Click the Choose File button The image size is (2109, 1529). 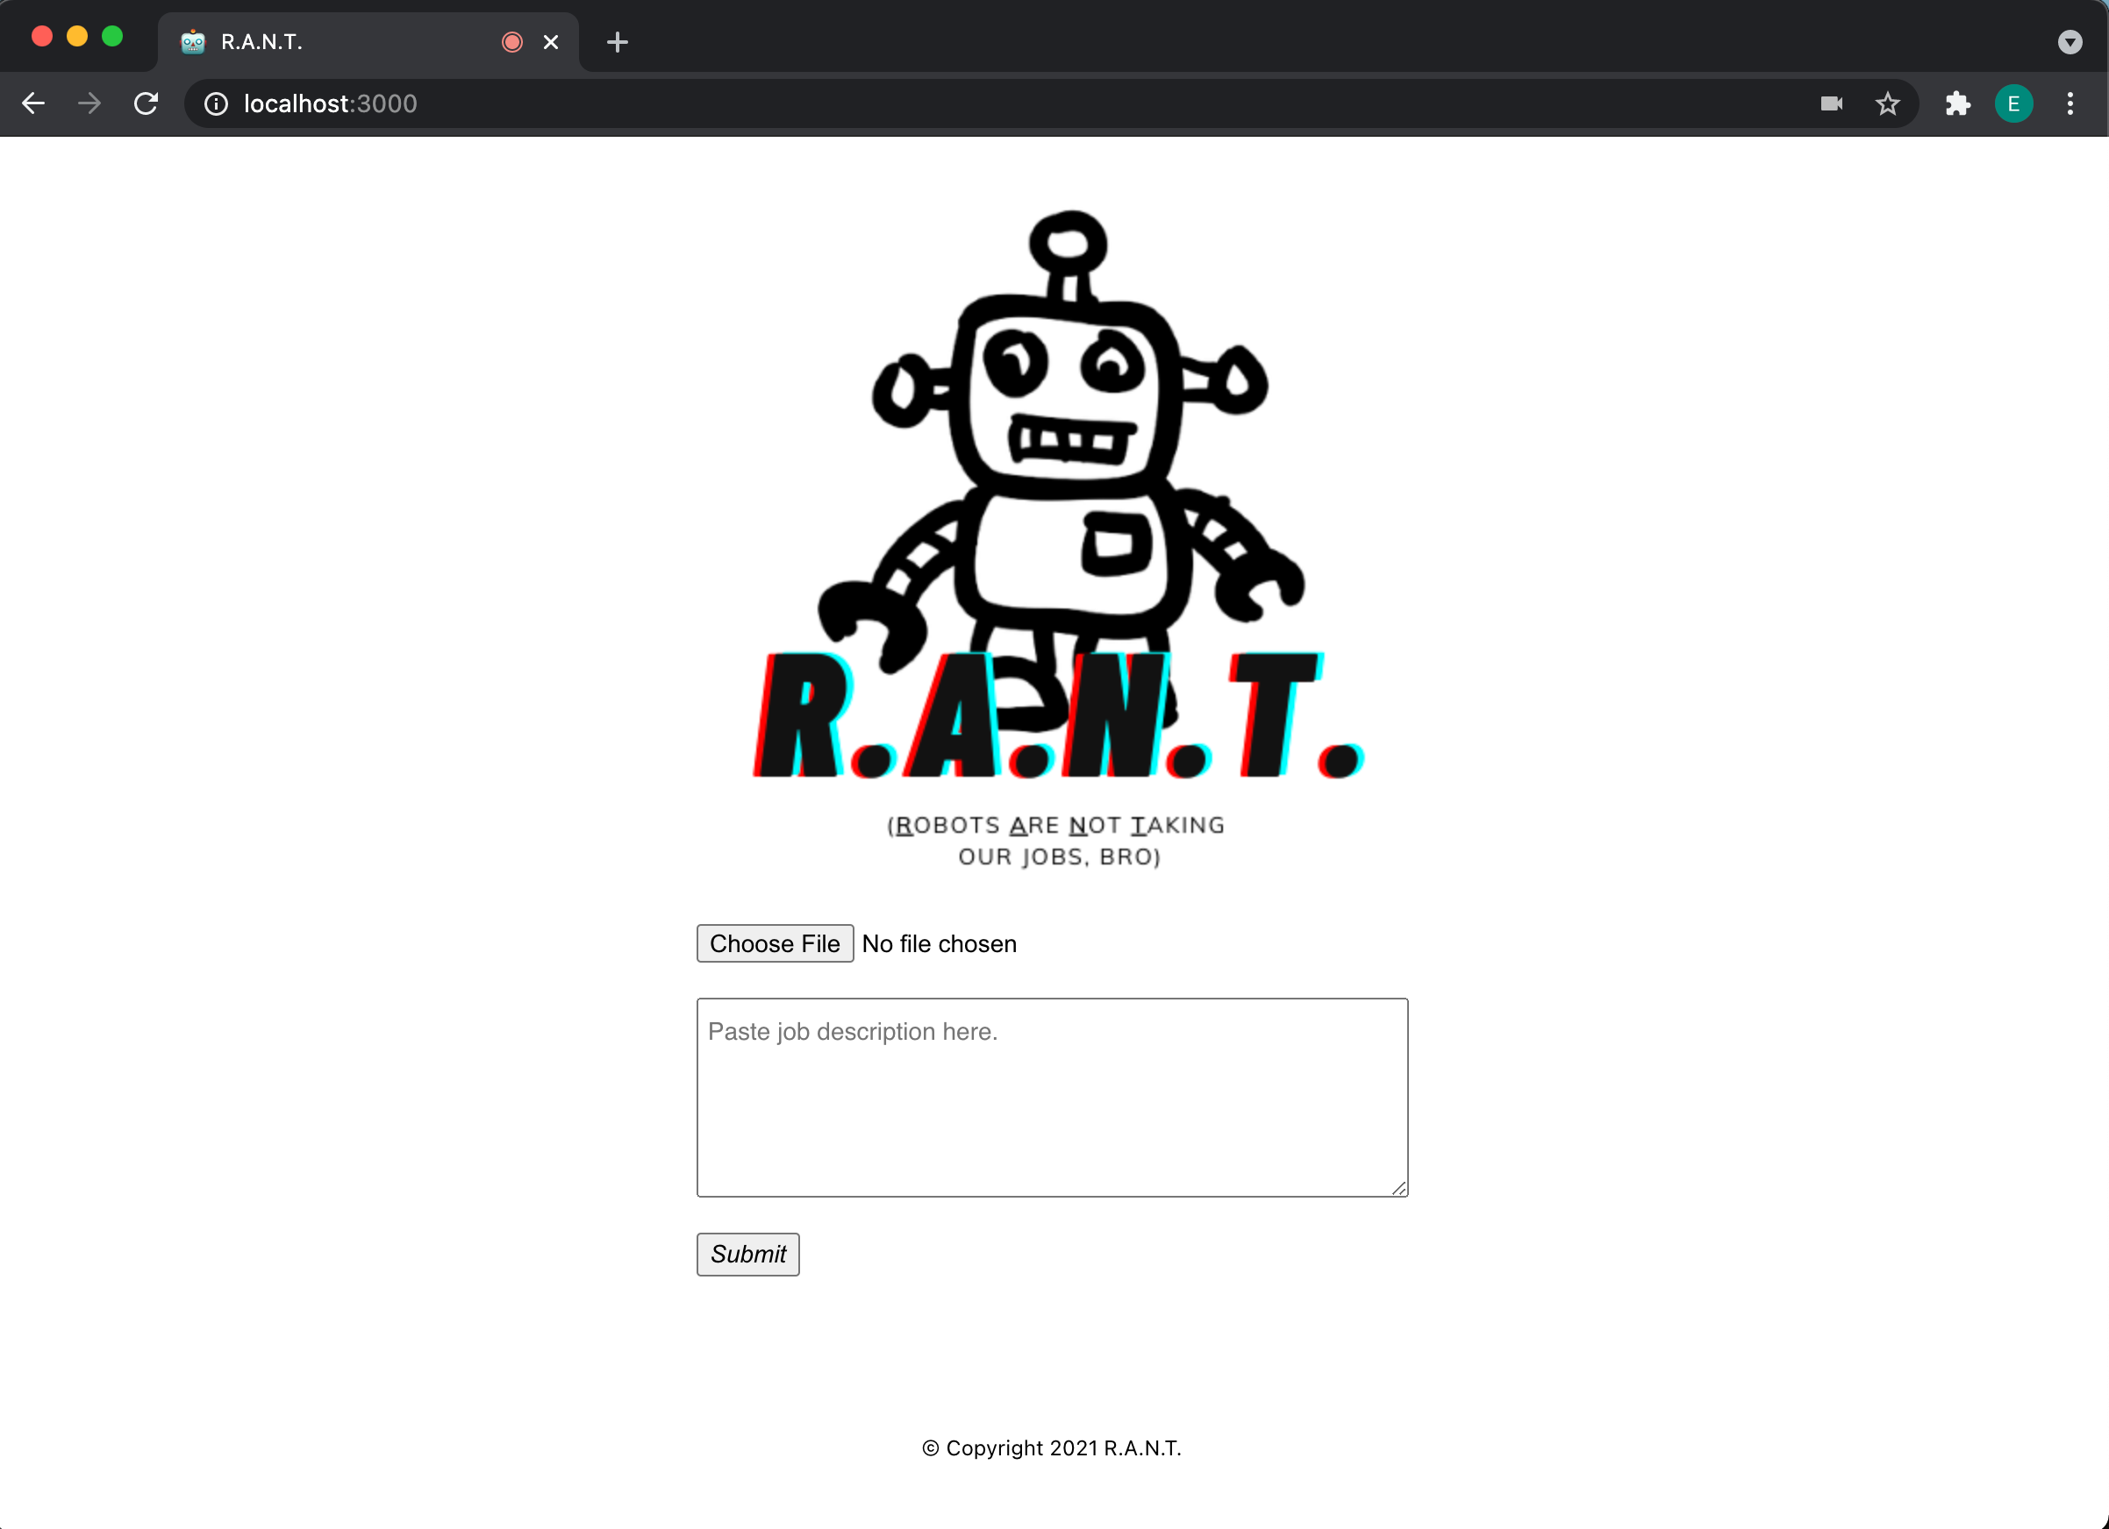pos(775,943)
